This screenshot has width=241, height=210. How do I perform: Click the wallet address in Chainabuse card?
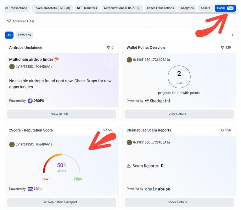[x=151, y=142]
